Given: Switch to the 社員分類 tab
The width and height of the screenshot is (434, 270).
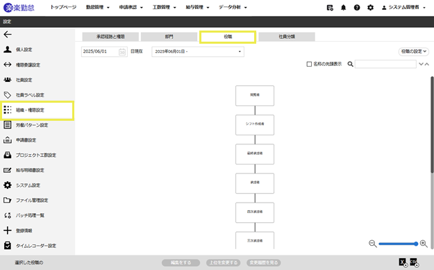Looking at the screenshot, I should point(287,37).
